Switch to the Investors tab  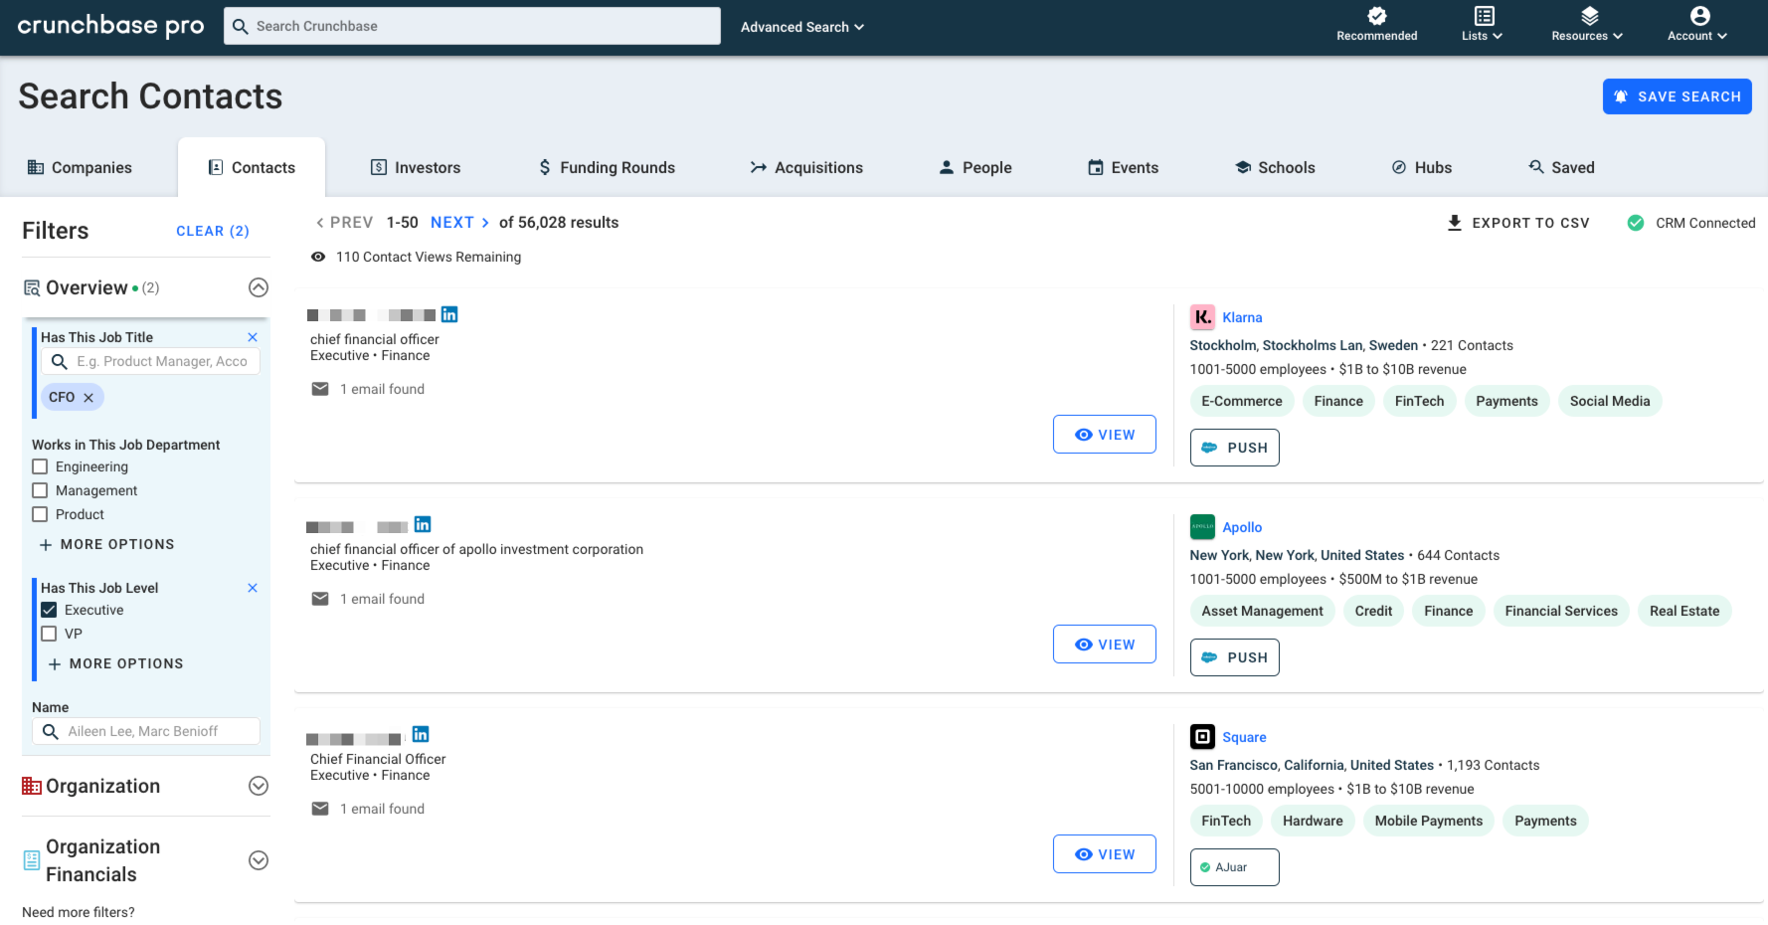416,167
